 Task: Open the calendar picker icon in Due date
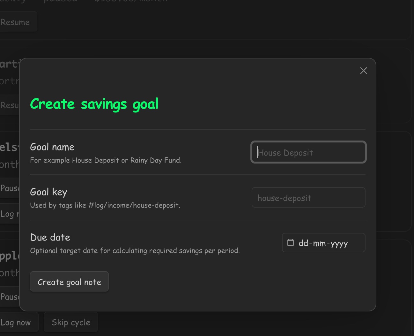tap(290, 243)
